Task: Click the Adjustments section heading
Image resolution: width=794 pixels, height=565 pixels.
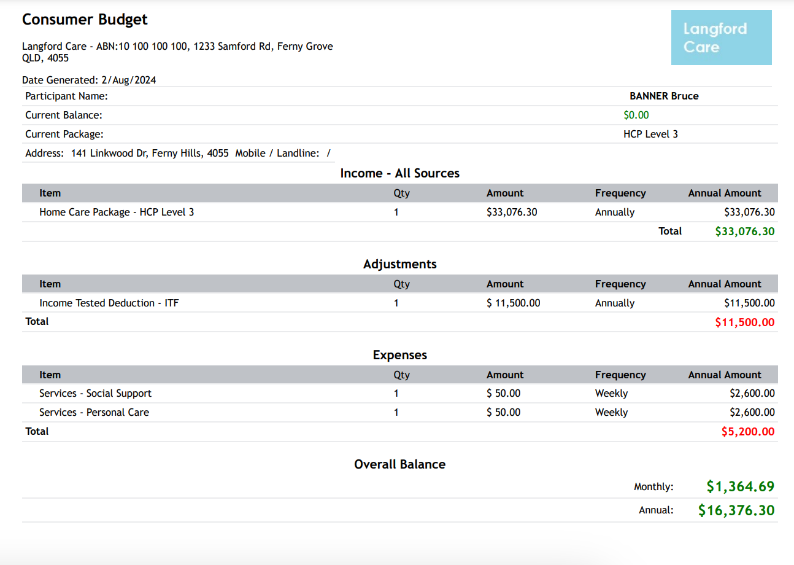Action: pyautogui.click(x=399, y=264)
